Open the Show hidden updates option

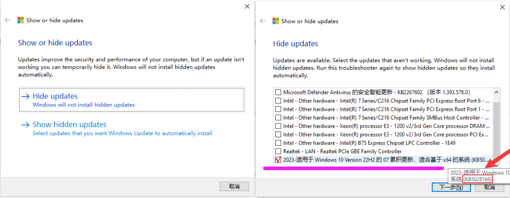pos(70,125)
